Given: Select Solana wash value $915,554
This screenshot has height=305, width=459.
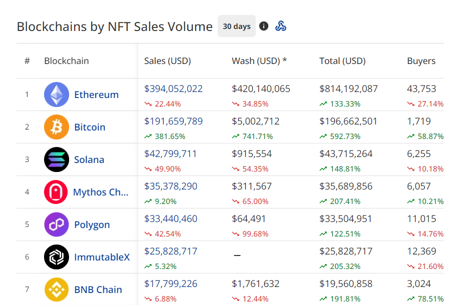Looking at the screenshot, I should click(252, 153).
